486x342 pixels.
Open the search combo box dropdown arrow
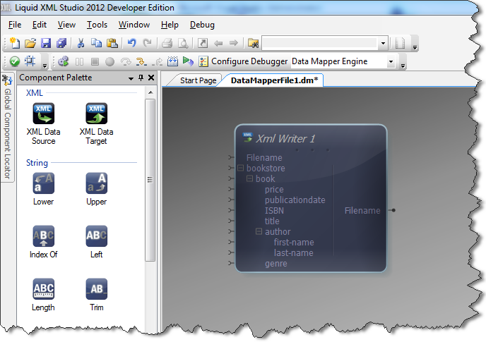[384, 43]
